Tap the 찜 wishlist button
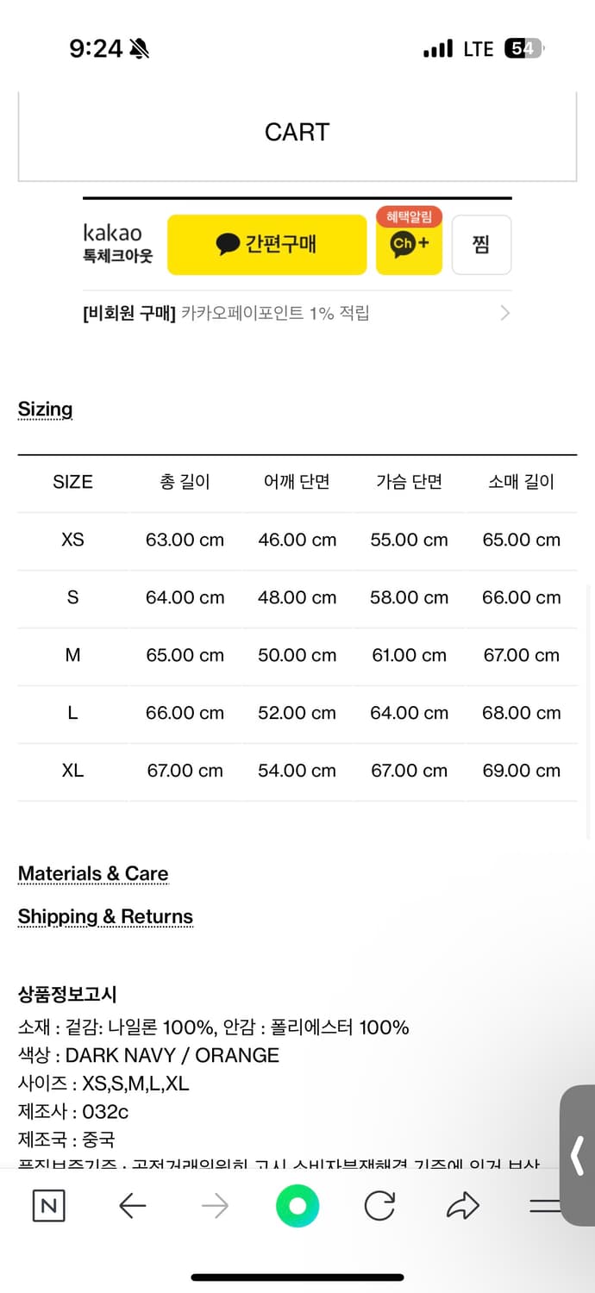Screen dimensions: 595x1293 click(481, 245)
